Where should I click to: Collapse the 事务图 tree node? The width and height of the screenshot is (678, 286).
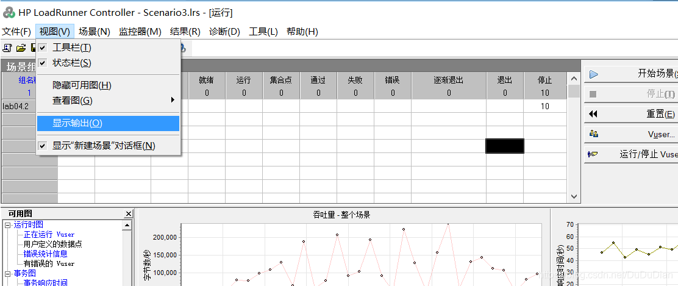7,274
